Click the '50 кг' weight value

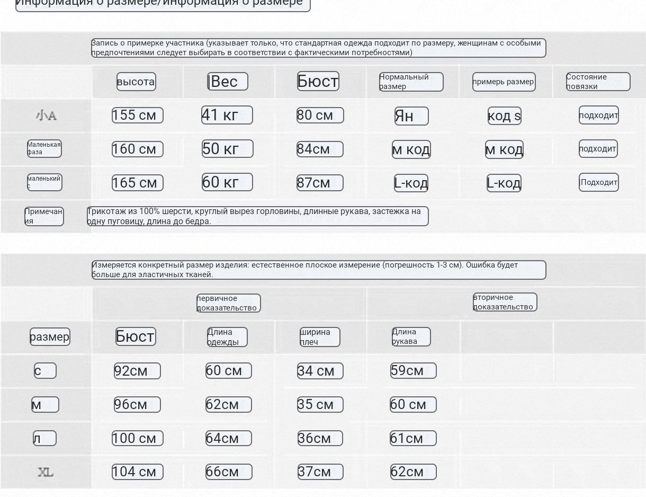coord(227,149)
